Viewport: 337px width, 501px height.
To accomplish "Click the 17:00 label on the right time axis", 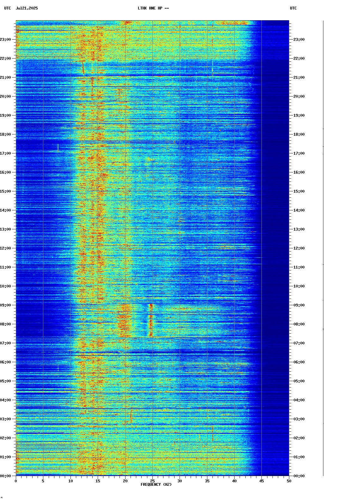I will pos(299,153).
